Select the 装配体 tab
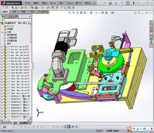This screenshot has height=133, width=154. click(x=5, y=12)
